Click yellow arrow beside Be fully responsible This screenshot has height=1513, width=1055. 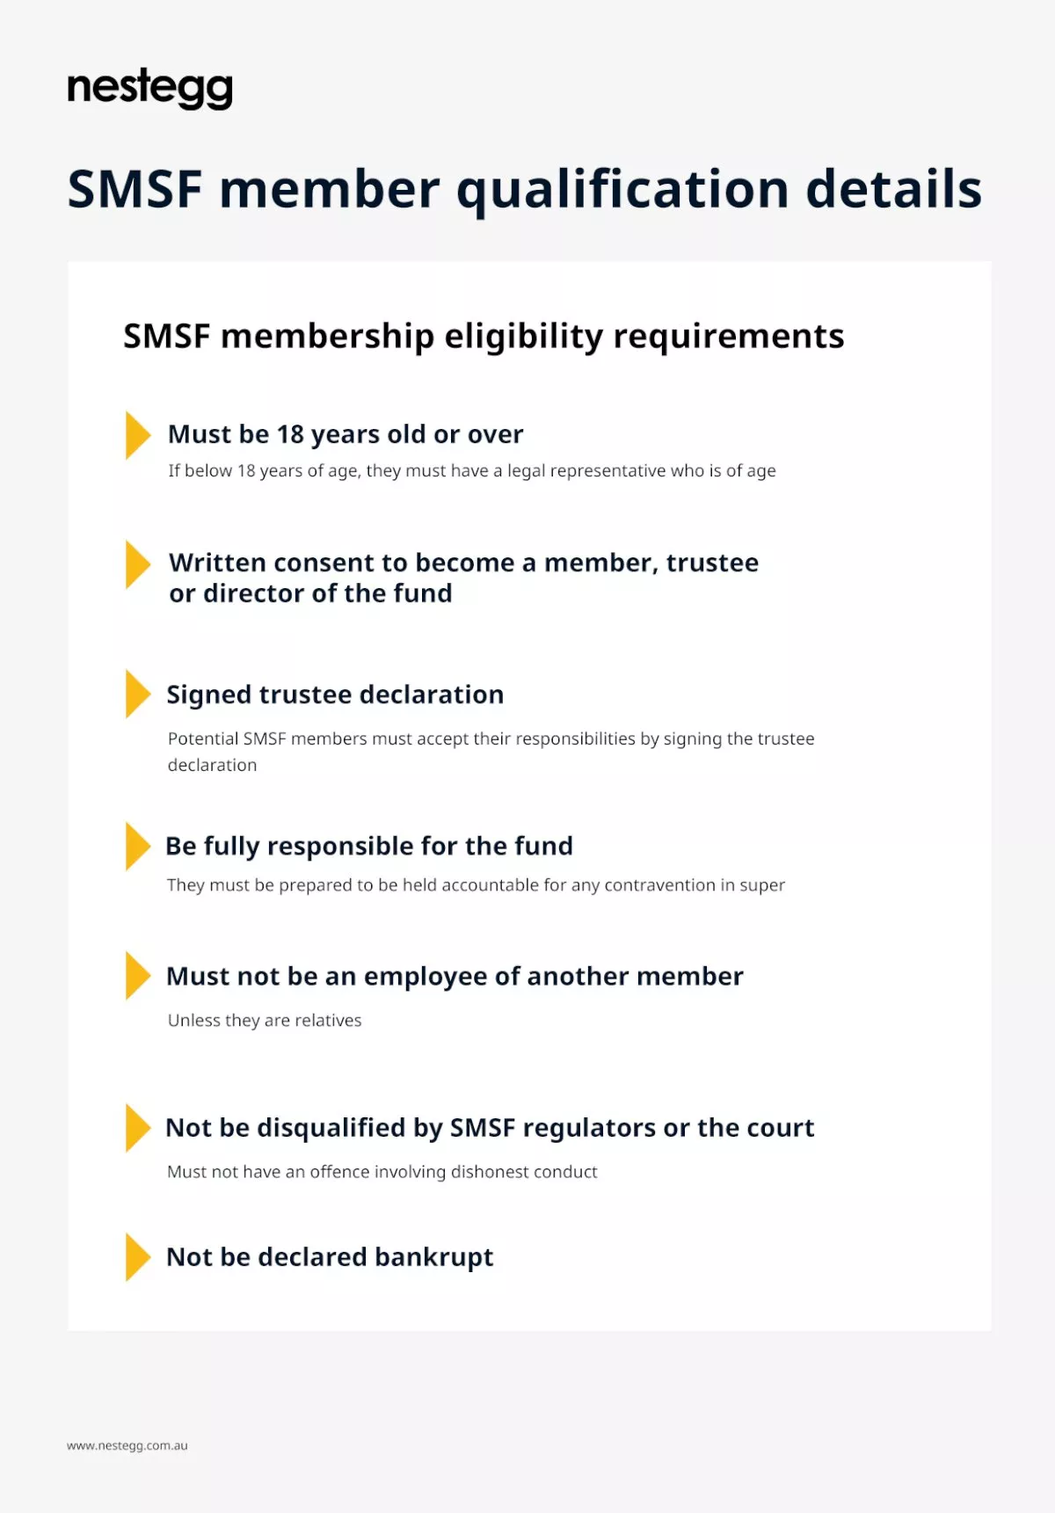tap(136, 846)
